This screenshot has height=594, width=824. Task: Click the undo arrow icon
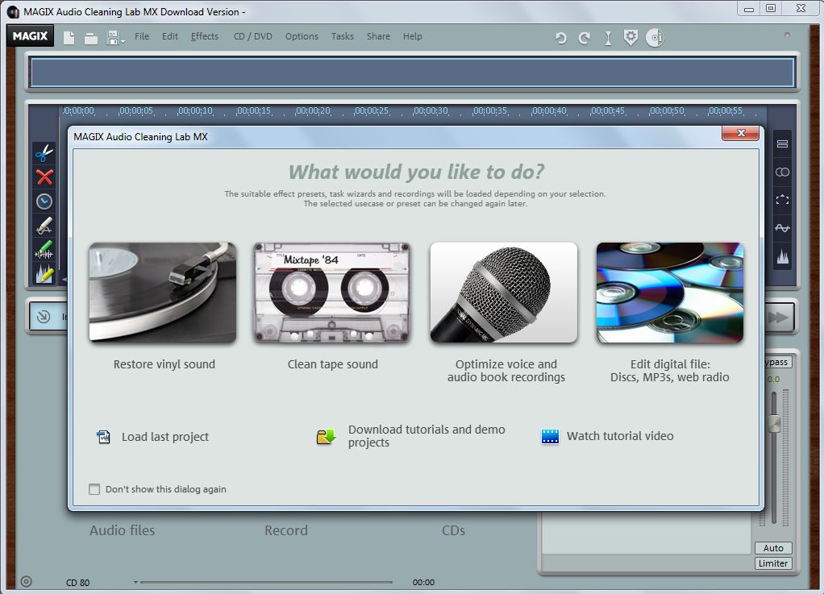coord(561,37)
